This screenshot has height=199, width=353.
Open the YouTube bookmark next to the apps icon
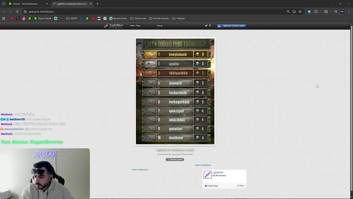pyautogui.click(x=12, y=19)
